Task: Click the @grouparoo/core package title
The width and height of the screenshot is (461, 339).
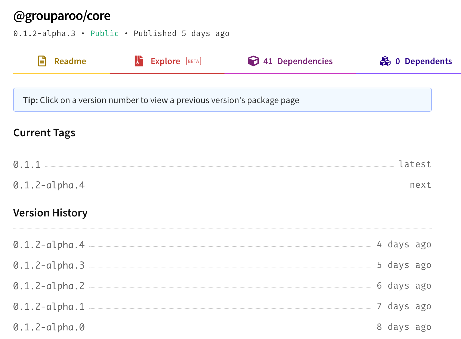Action: coord(62,16)
